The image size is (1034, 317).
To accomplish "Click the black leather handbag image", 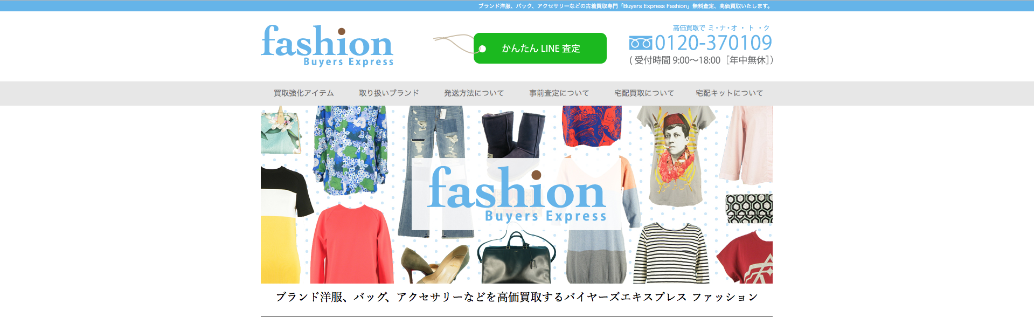I will 516,258.
